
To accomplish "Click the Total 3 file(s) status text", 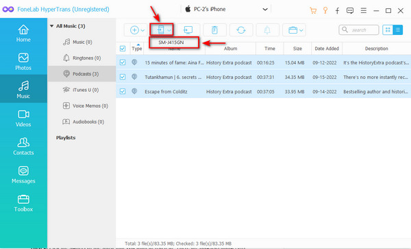I will point(178,244).
